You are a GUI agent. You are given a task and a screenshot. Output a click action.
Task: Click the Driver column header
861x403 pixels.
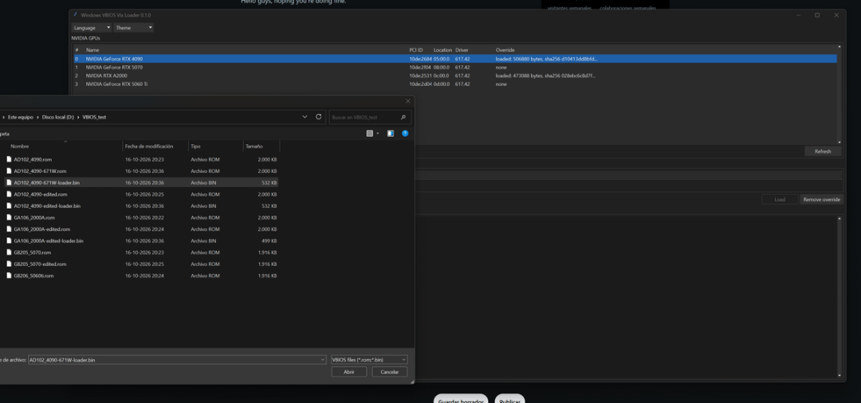(462, 50)
